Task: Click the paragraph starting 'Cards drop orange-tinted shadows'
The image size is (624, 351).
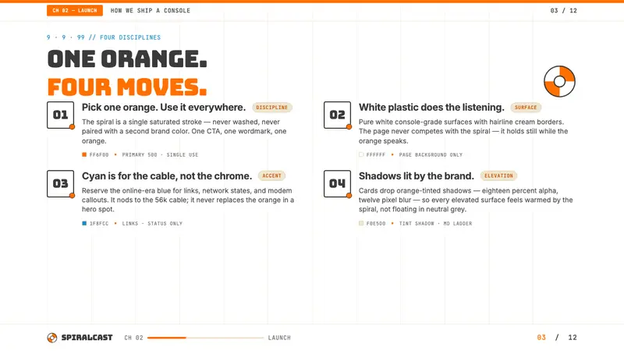Action: [466, 200]
